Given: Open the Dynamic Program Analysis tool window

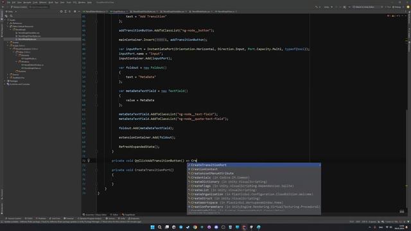Looking at the screenshot, I should pyautogui.click(x=90, y=218).
